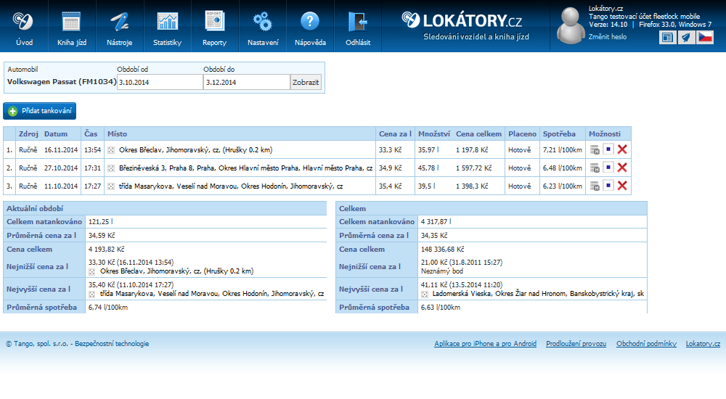
Task: Click Přidat tankování button
Action: 40,111
